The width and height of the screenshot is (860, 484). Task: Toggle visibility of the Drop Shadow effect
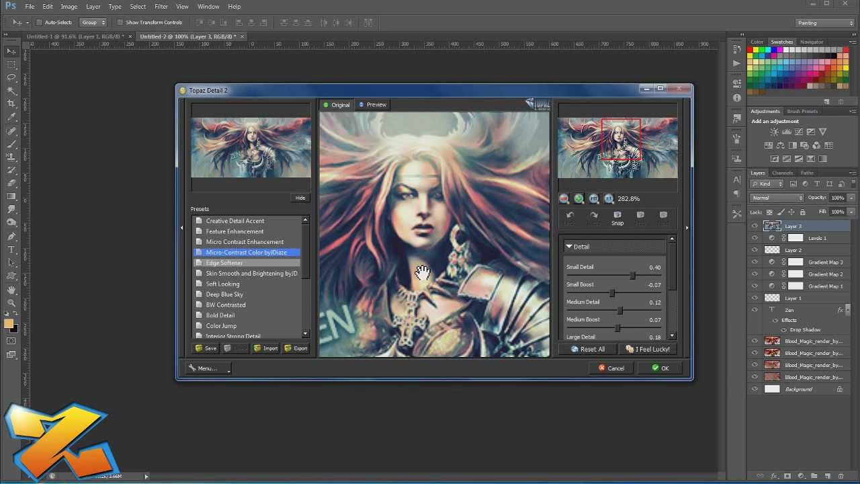[783, 330]
